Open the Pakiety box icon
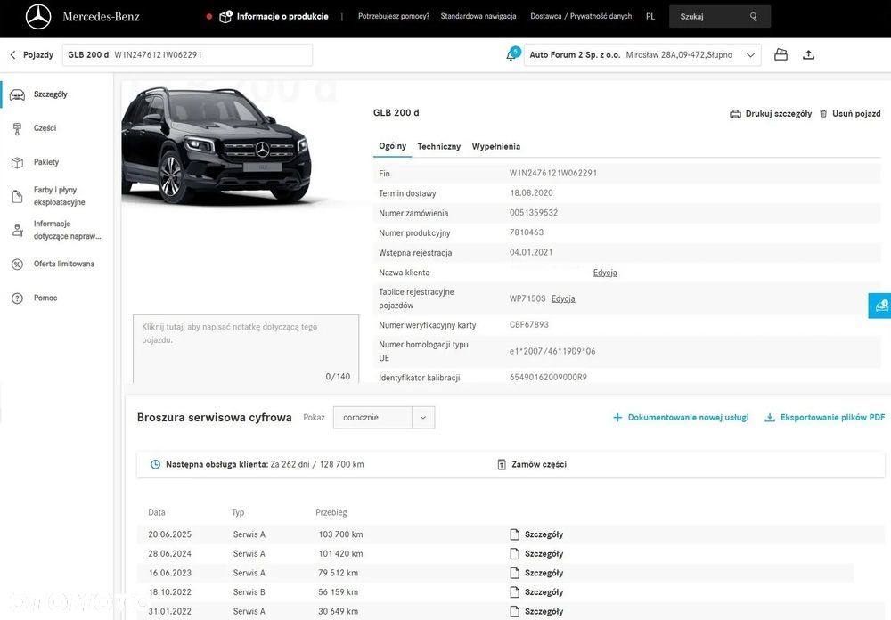The height and width of the screenshot is (620, 891). 18,162
